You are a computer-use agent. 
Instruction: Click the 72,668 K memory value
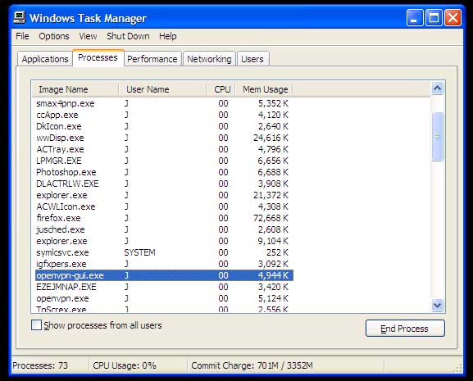[271, 218]
